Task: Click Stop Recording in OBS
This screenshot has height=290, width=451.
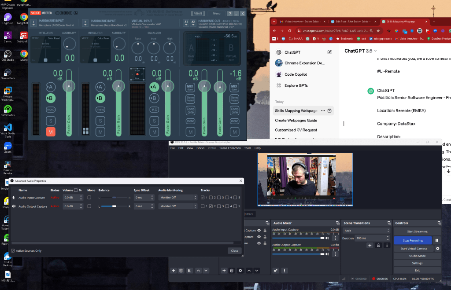Action: (x=413, y=240)
